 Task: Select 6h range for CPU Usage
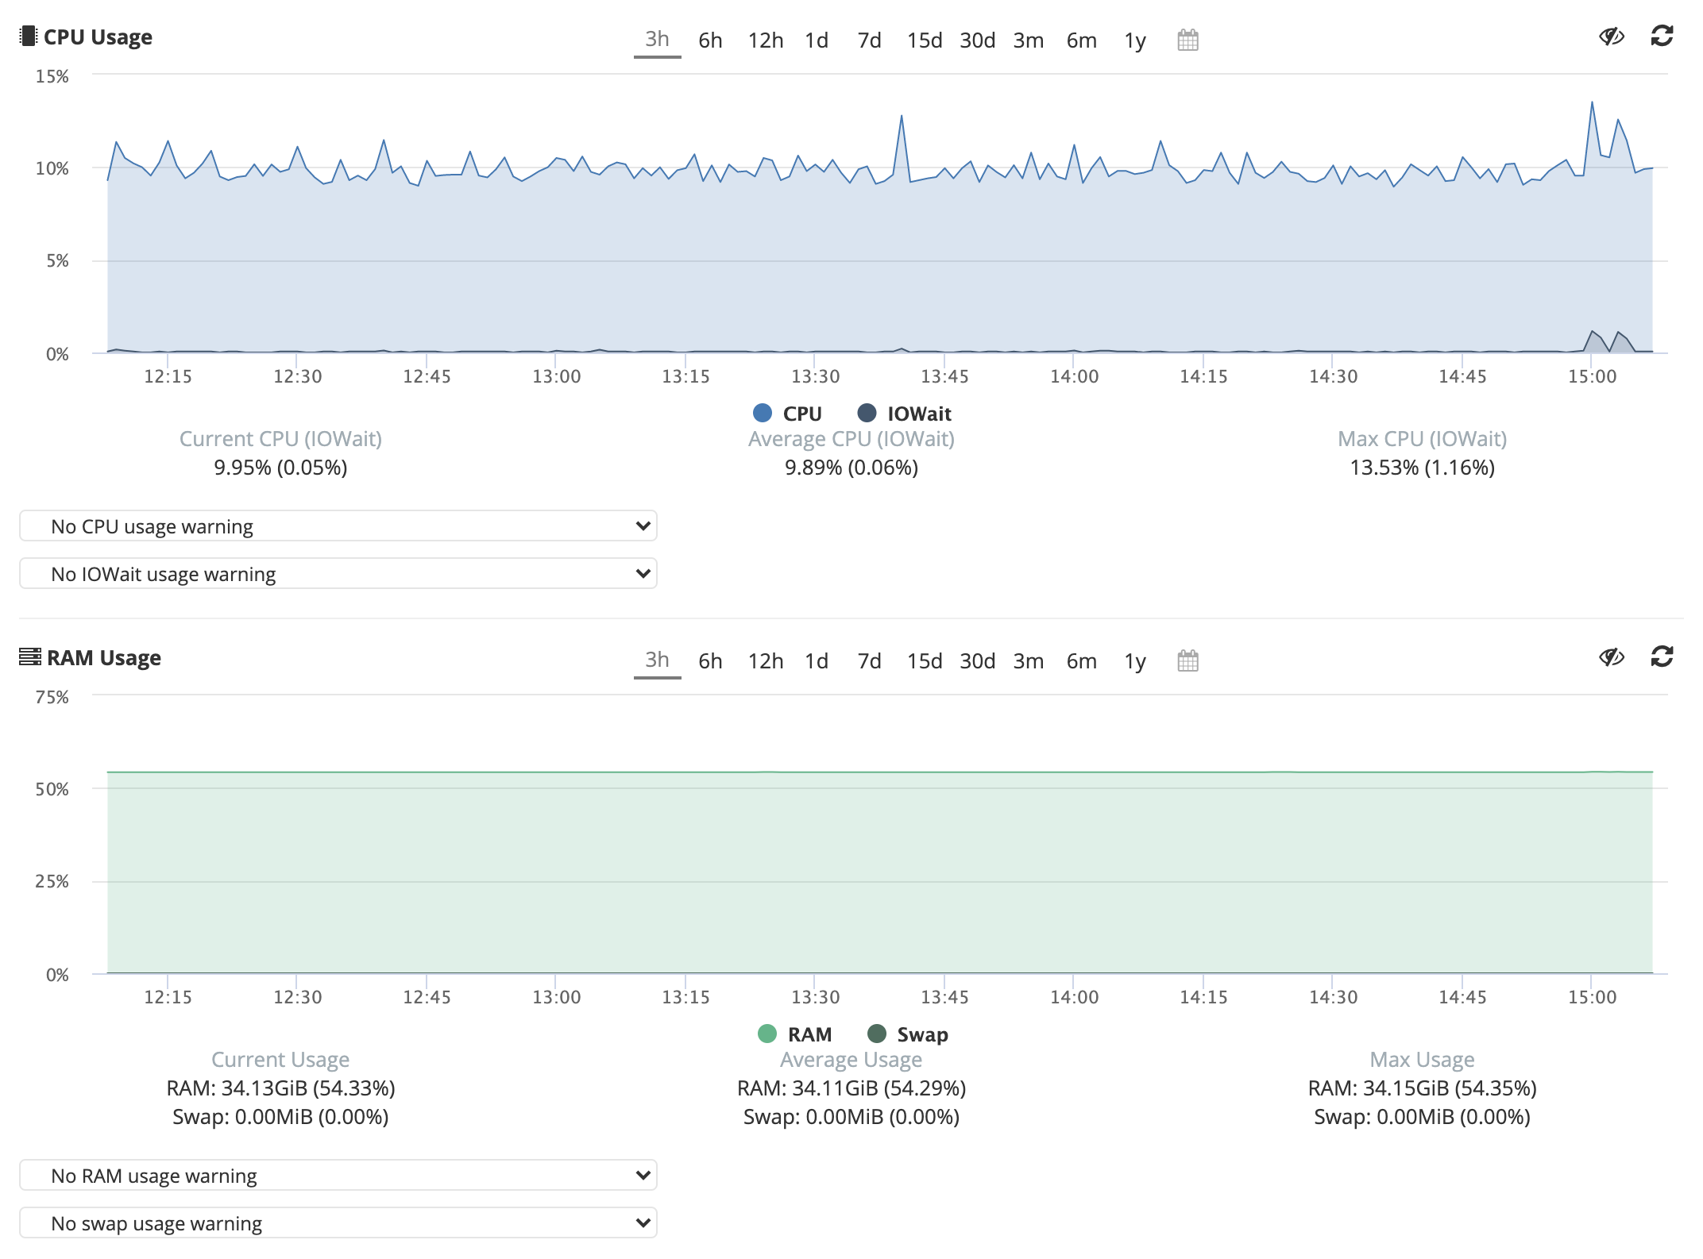pos(710,40)
